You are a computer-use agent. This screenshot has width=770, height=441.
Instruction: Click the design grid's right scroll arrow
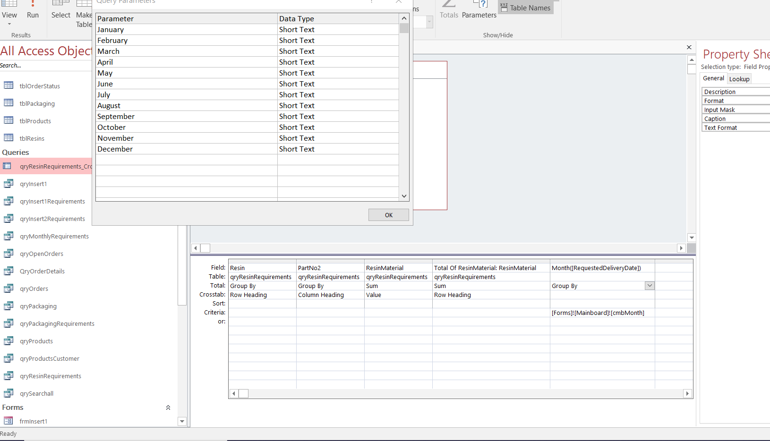688,393
